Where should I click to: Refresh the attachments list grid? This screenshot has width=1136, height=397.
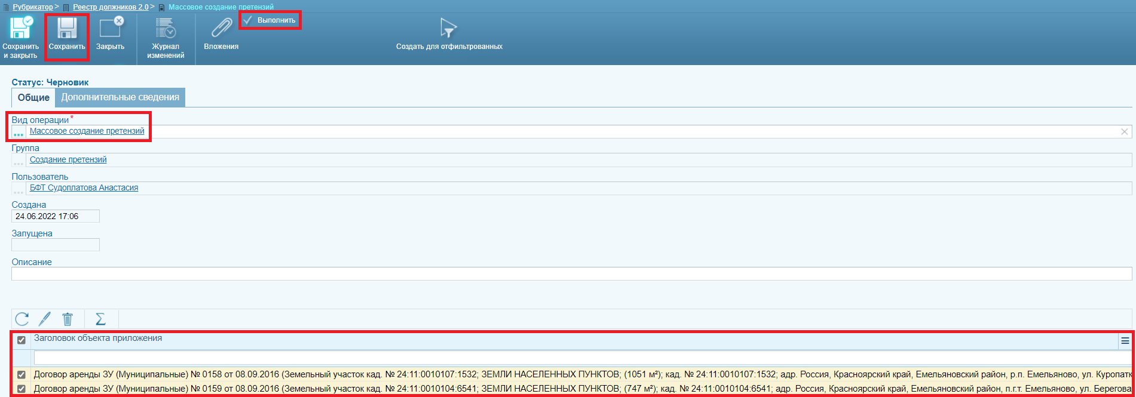22,319
